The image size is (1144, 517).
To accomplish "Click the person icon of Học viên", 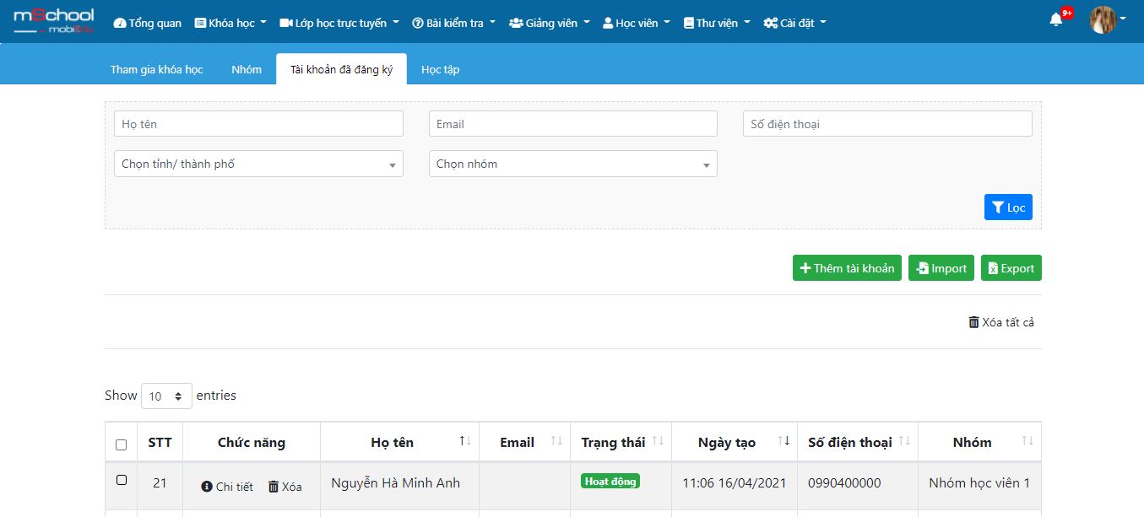I will (608, 23).
